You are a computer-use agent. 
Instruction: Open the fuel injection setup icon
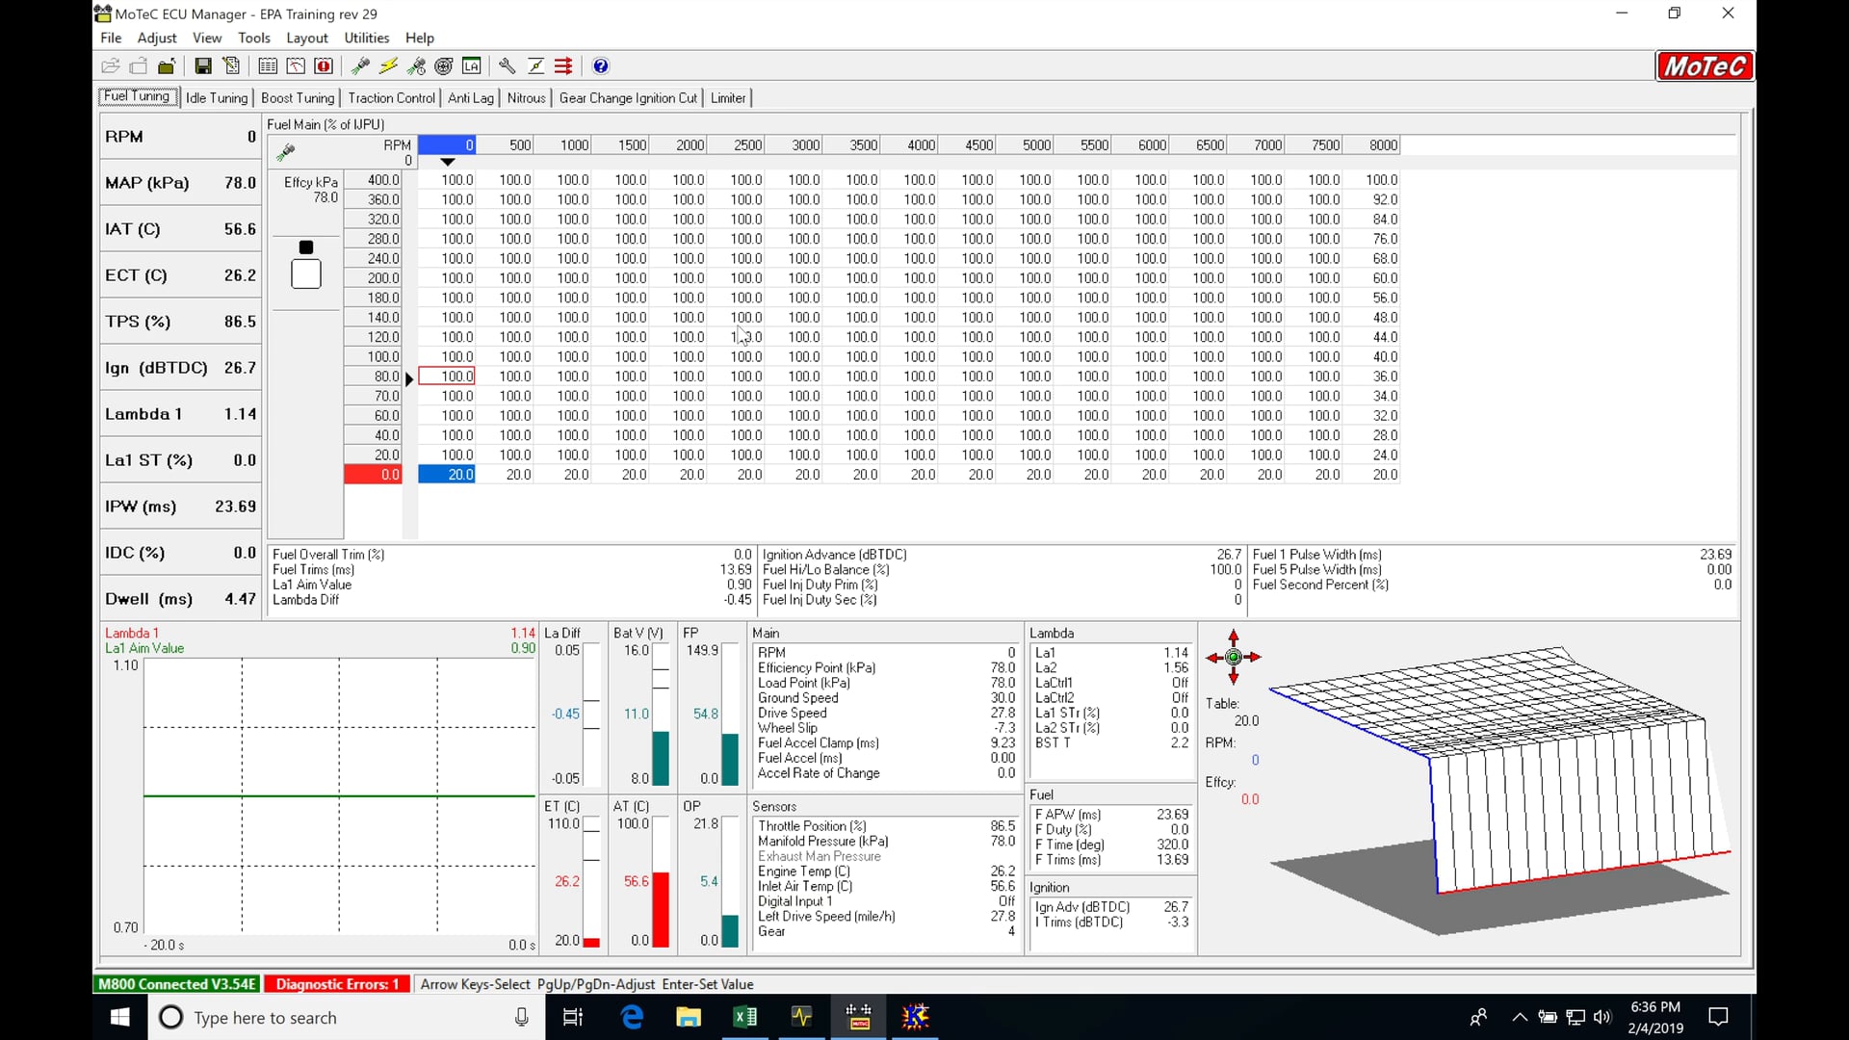(x=360, y=65)
